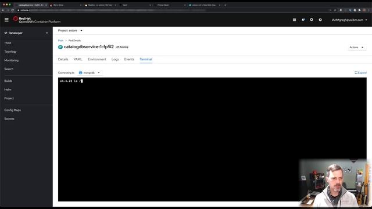Open the user account dropdown
Image resolution: width=372 pixels, height=209 pixels.
pos(349,20)
